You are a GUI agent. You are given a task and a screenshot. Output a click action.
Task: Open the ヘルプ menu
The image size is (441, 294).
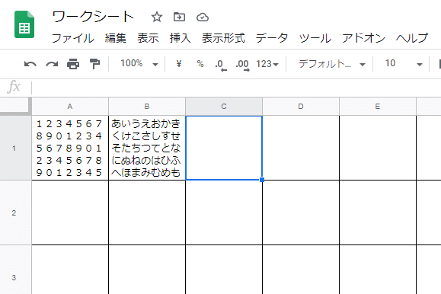click(x=412, y=38)
